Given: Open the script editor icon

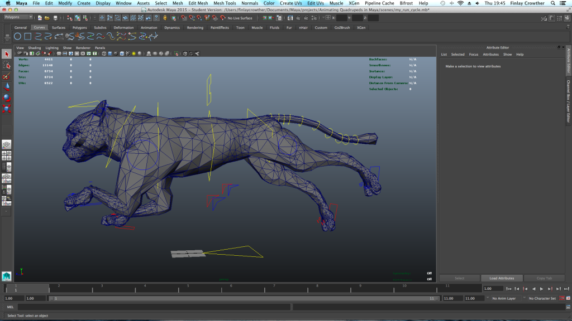Looking at the screenshot, I should pyautogui.click(x=568, y=307).
